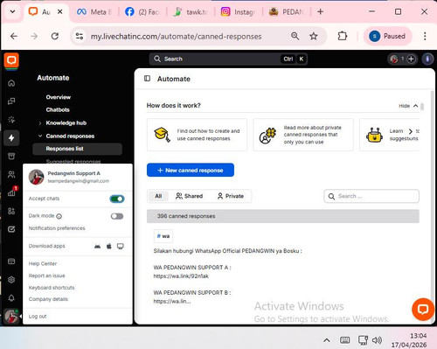Open the Customers people icon in sidebar
437x349 pixels.
(11, 174)
